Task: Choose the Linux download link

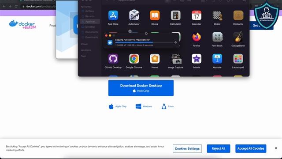Action: pos(167,106)
